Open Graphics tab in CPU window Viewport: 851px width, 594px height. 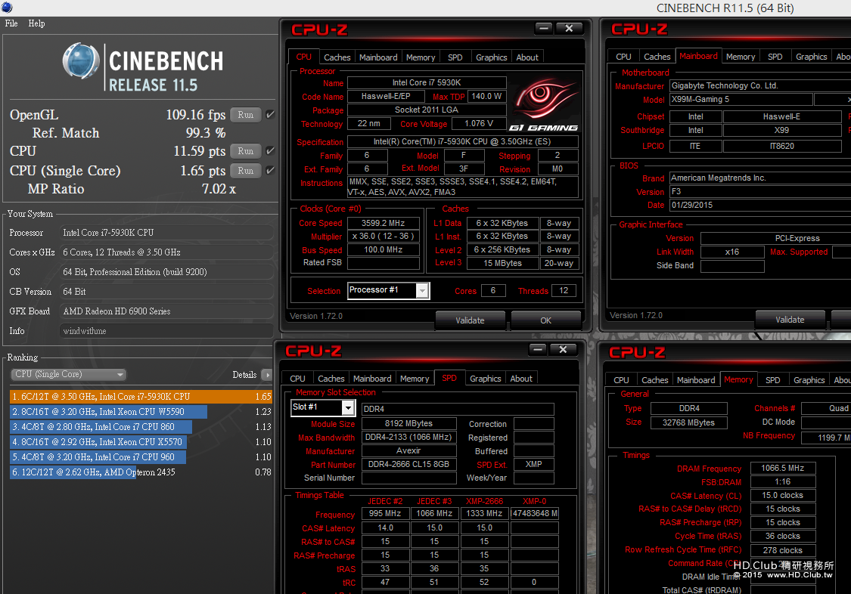pos(491,57)
